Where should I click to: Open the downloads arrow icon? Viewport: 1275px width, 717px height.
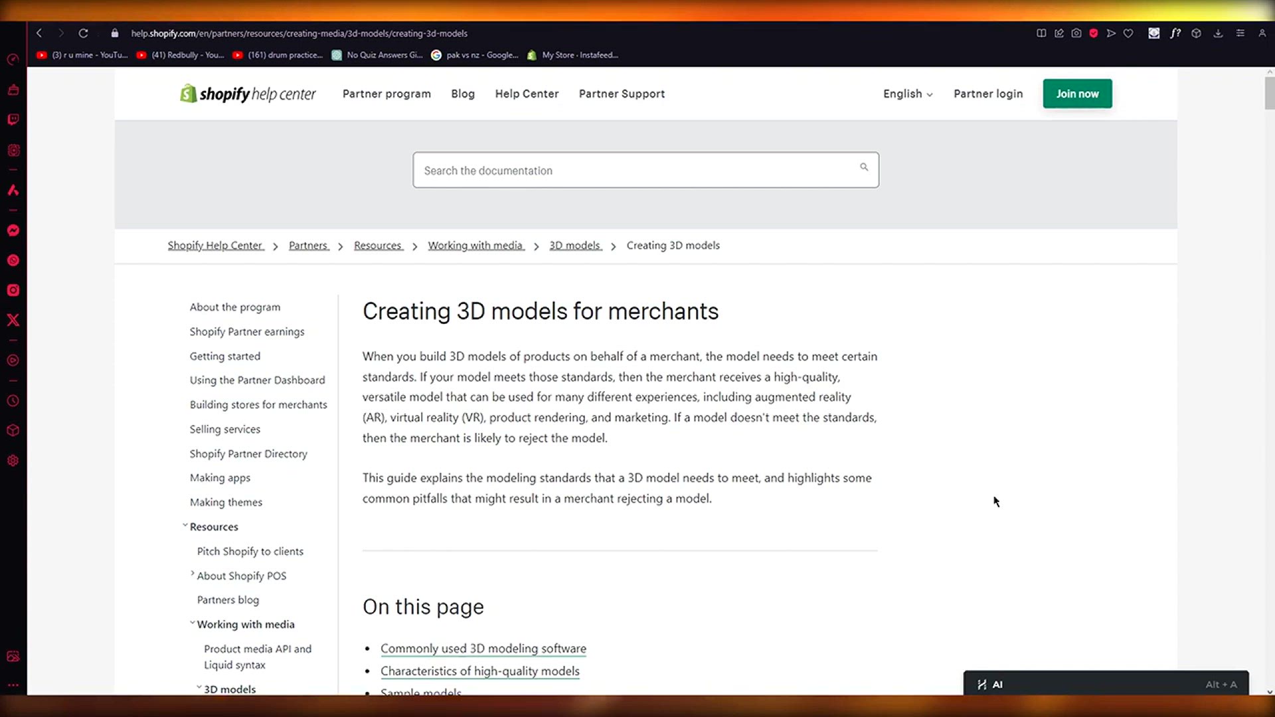click(1218, 33)
